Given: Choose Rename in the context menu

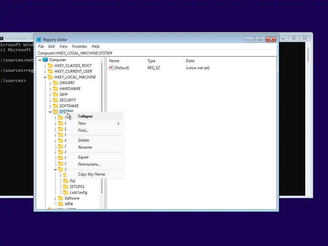Looking at the screenshot, I should (x=95, y=147).
